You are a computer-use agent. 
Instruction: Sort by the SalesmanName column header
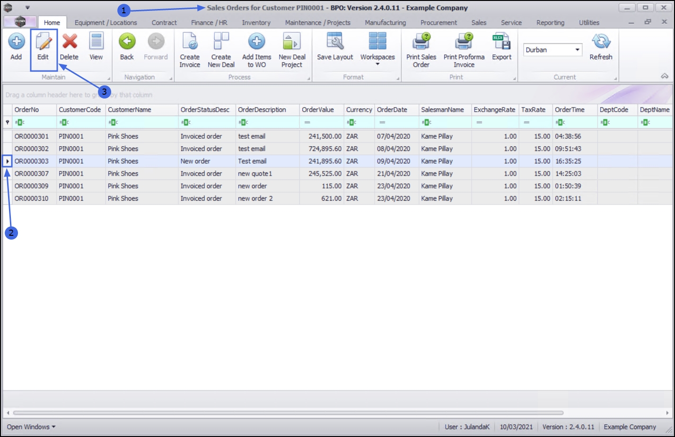(x=445, y=110)
